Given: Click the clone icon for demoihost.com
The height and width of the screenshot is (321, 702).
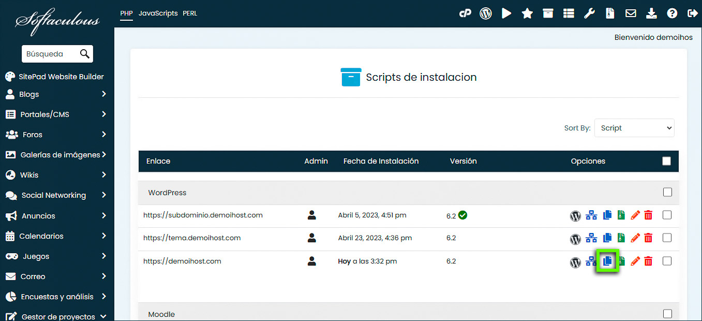Looking at the screenshot, I should click(608, 261).
